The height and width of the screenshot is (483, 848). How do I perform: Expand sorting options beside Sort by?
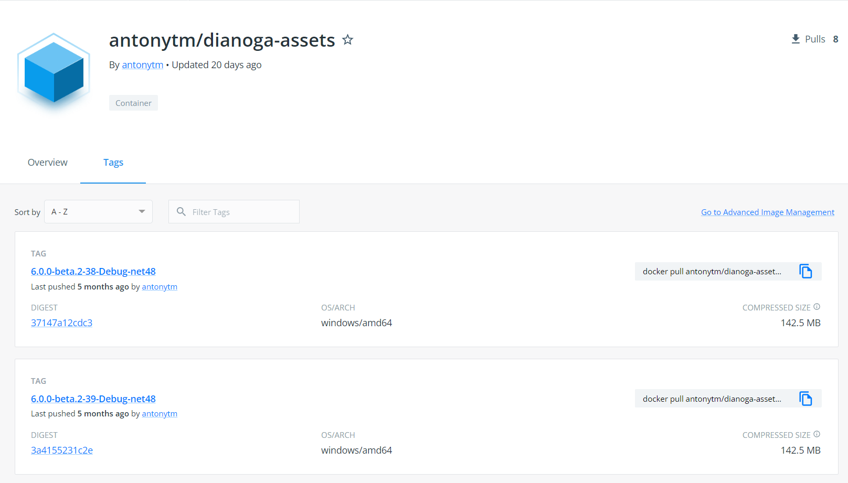point(98,211)
